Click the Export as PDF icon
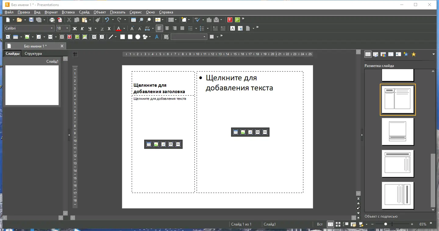Image resolution: width=439 pixels, height=231 pixels. (60, 20)
